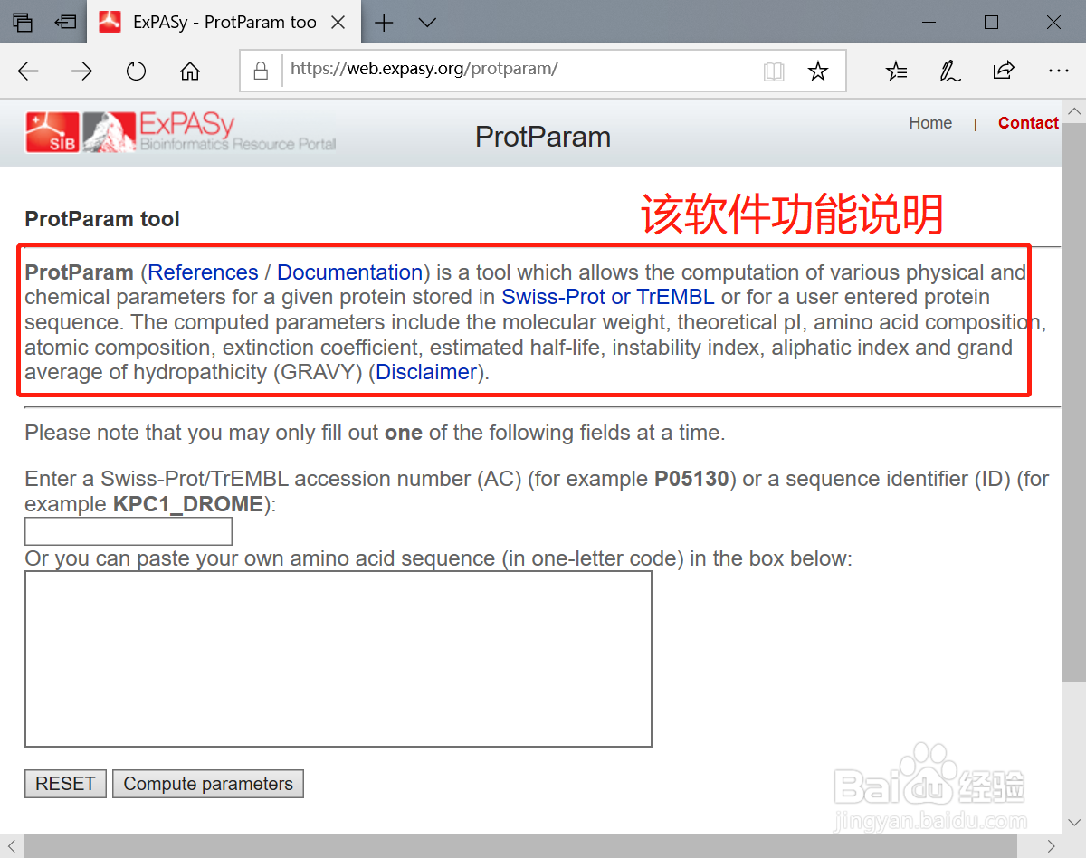Image resolution: width=1086 pixels, height=858 pixels.
Task: Open the Contact link
Action: [1028, 123]
